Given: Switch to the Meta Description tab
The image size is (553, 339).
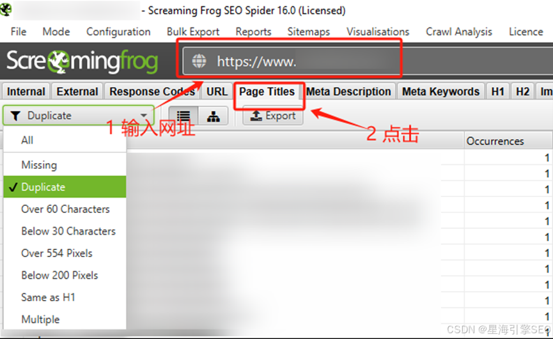Looking at the screenshot, I should pyautogui.click(x=348, y=91).
